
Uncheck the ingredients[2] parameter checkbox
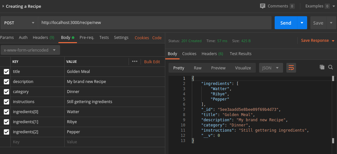click(x=6, y=132)
